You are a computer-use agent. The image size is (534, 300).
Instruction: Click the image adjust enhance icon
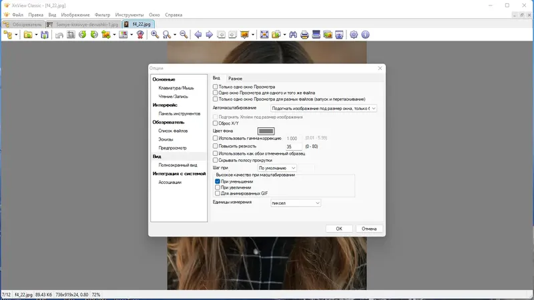(123, 35)
